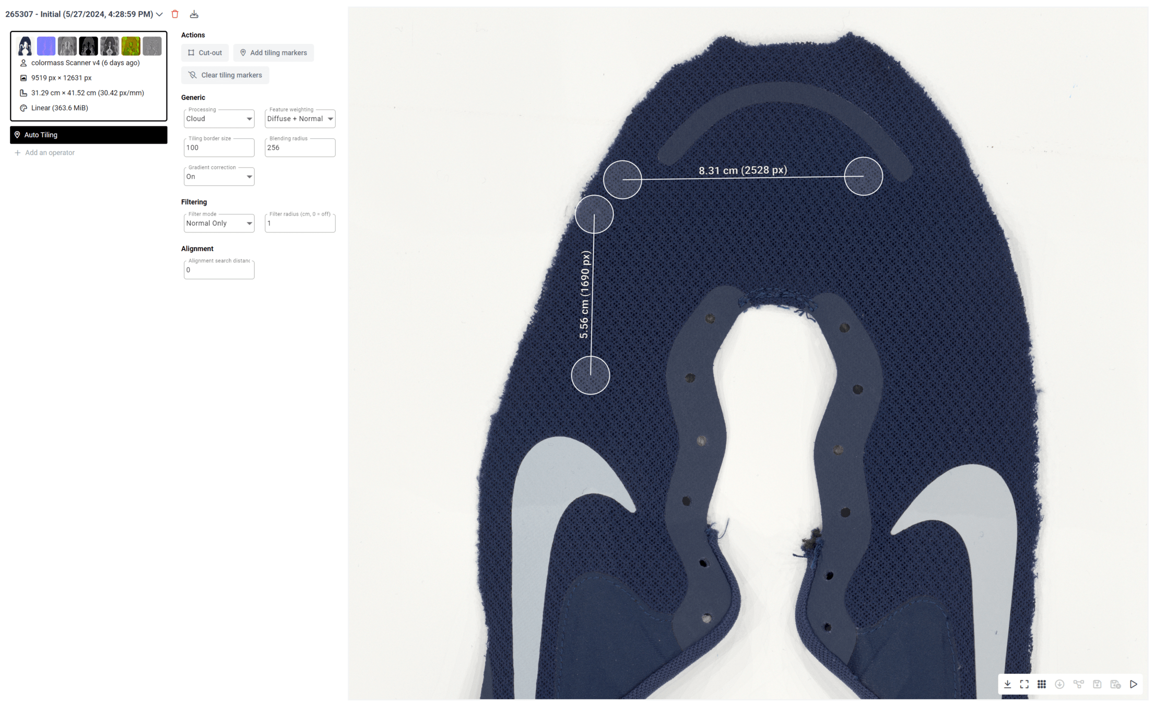Screen dimensions: 1154x705
Task: Select the Auto Tiling operator
Action: tap(89, 135)
